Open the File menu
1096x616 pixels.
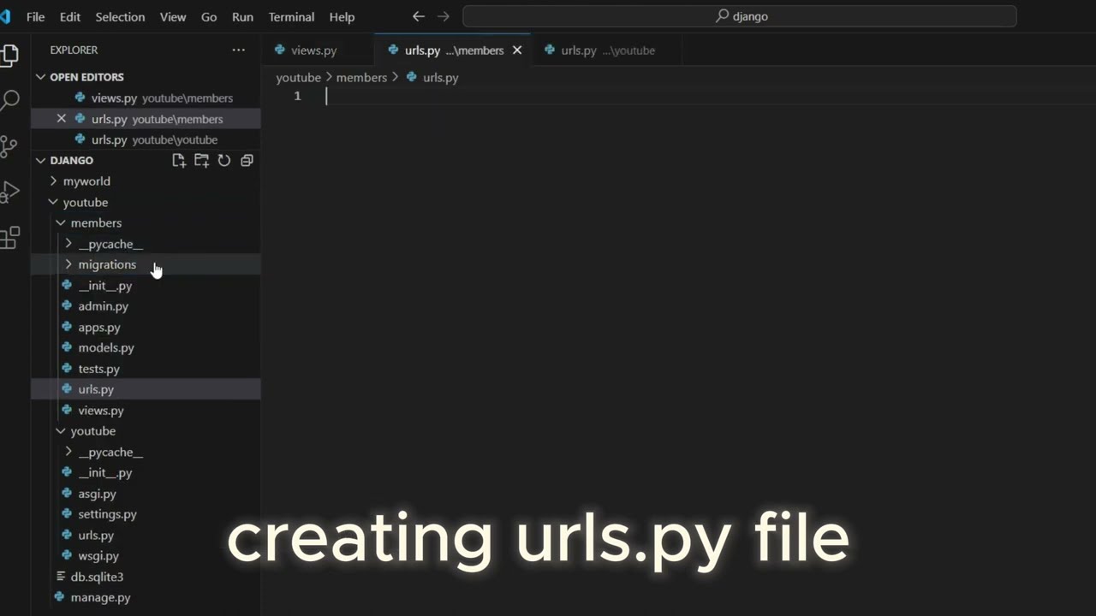(36, 16)
